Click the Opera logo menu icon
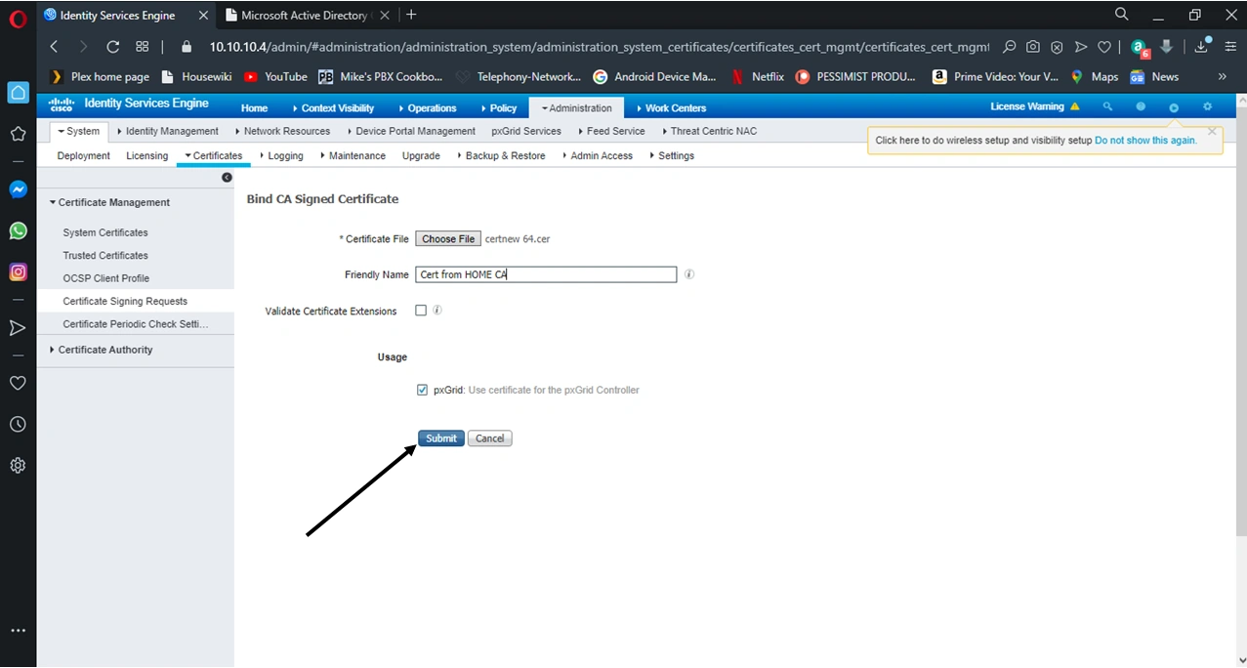This screenshot has height=668, width=1247. point(18,17)
